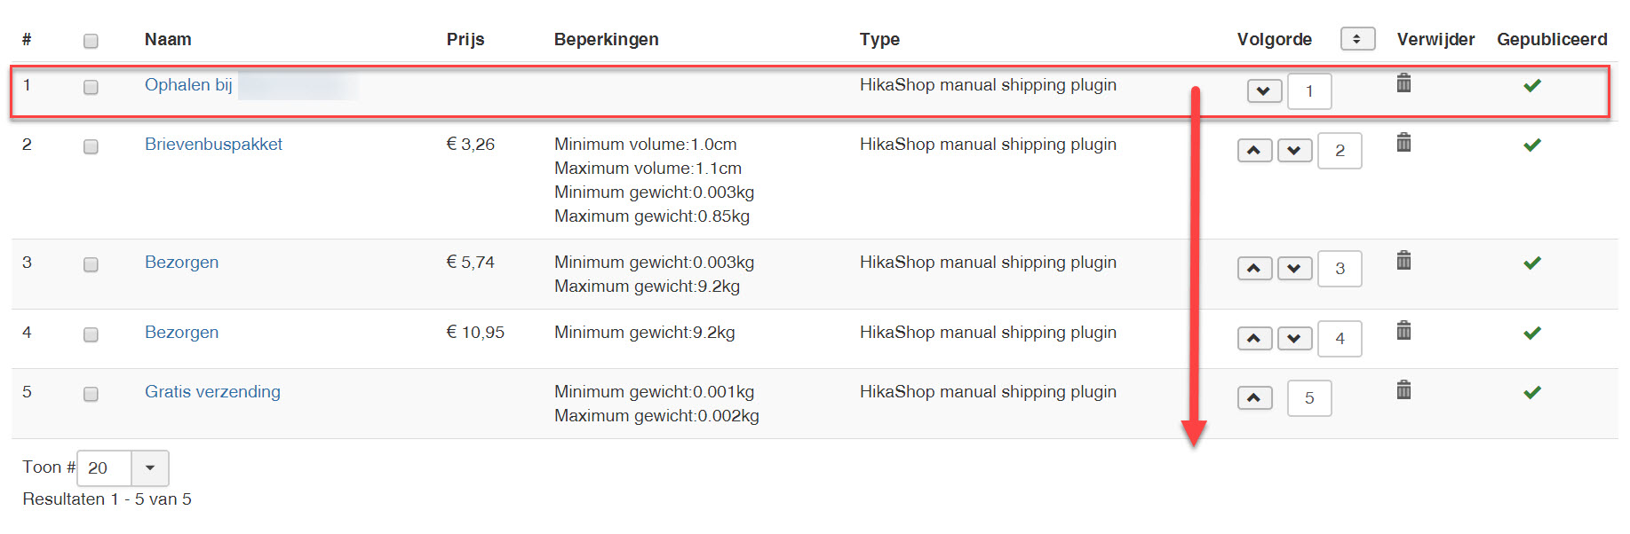Check the select-all checkbox in header
Viewport: 1630px width, 534px height.
pyautogui.click(x=91, y=41)
